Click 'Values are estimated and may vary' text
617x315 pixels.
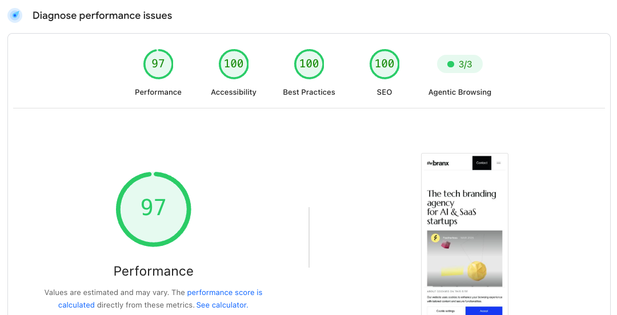coord(107,292)
